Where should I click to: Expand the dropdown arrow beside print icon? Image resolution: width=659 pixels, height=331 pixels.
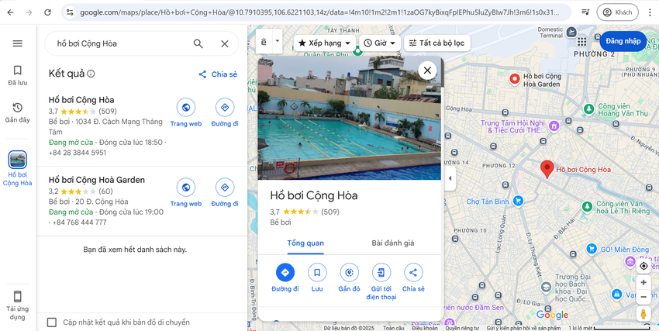[278, 42]
